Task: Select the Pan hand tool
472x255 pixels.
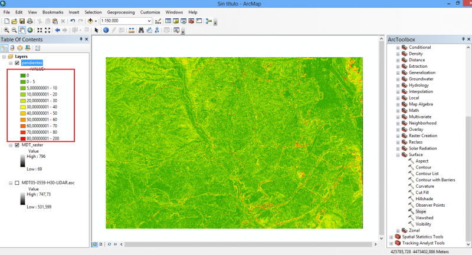Action: (22, 30)
